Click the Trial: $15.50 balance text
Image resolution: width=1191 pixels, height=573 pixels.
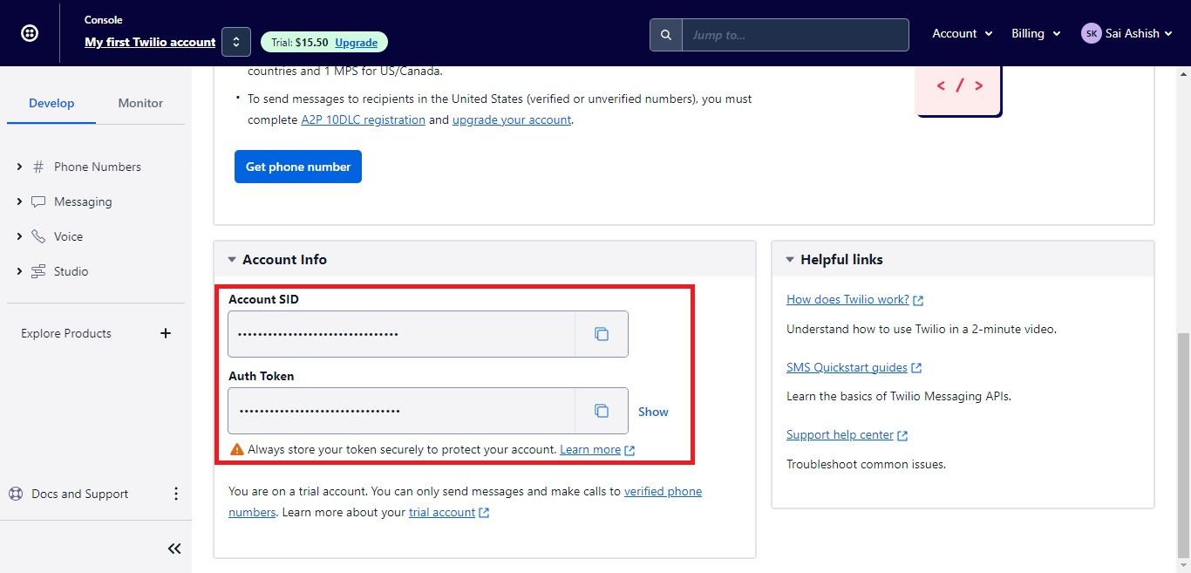click(300, 42)
